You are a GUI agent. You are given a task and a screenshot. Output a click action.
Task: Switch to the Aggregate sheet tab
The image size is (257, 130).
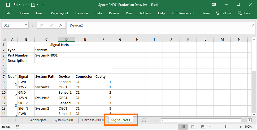pyautogui.click(x=38, y=120)
